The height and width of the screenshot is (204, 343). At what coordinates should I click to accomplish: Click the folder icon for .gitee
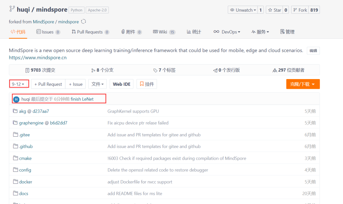point(15,134)
